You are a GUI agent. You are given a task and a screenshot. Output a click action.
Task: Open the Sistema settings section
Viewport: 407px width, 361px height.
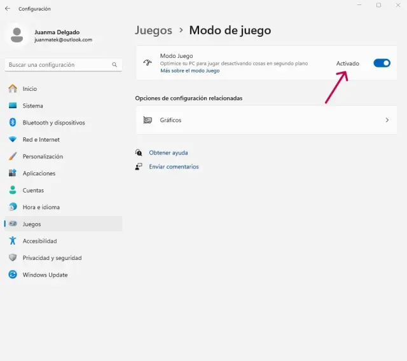[x=33, y=106]
